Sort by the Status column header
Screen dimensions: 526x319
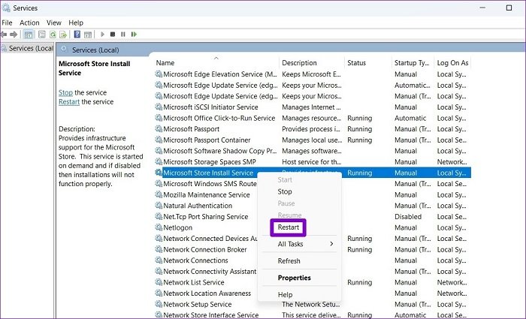[x=356, y=62]
